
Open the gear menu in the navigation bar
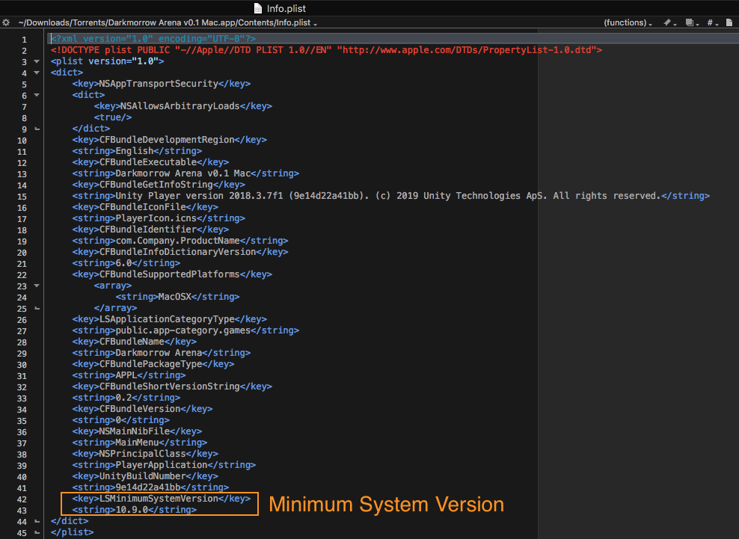tap(6, 22)
